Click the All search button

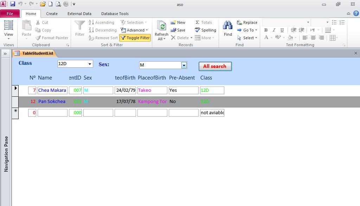215,66
